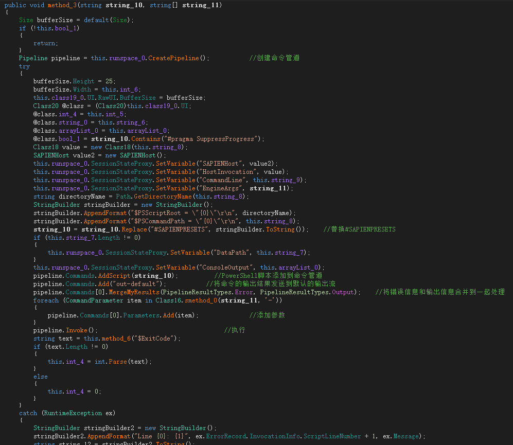Click ScriptLineNumber property reference

(x=332, y=436)
